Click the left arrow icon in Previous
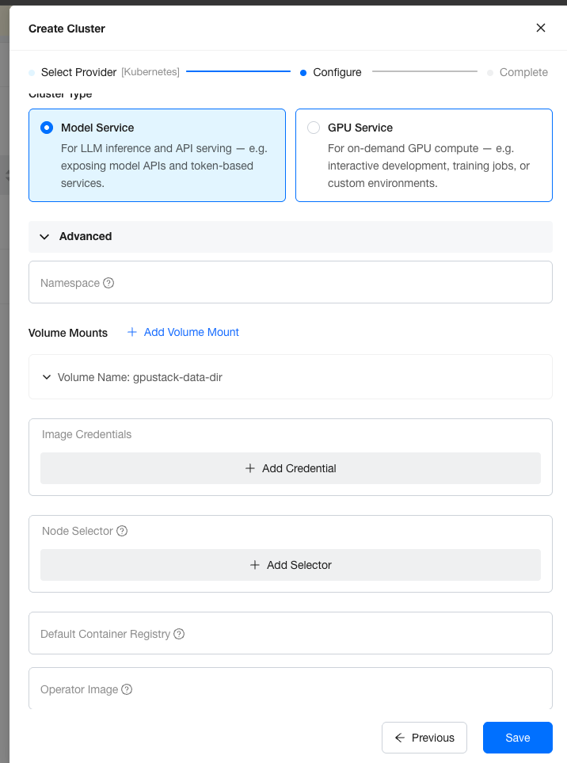 click(400, 738)
